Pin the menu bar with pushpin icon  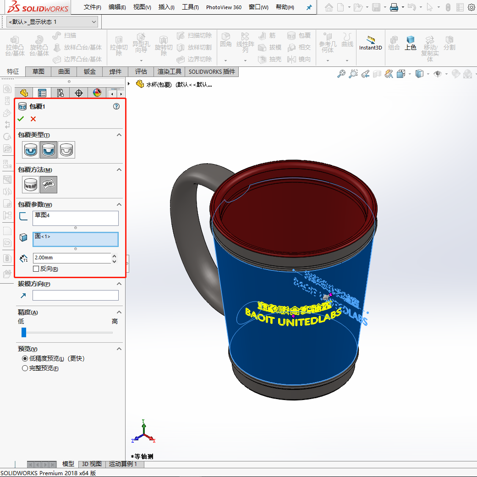pos(309,7)
